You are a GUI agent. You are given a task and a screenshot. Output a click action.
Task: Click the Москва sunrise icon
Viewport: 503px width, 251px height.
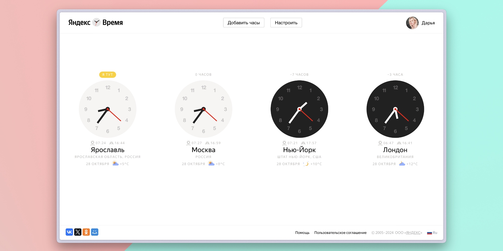188,143
